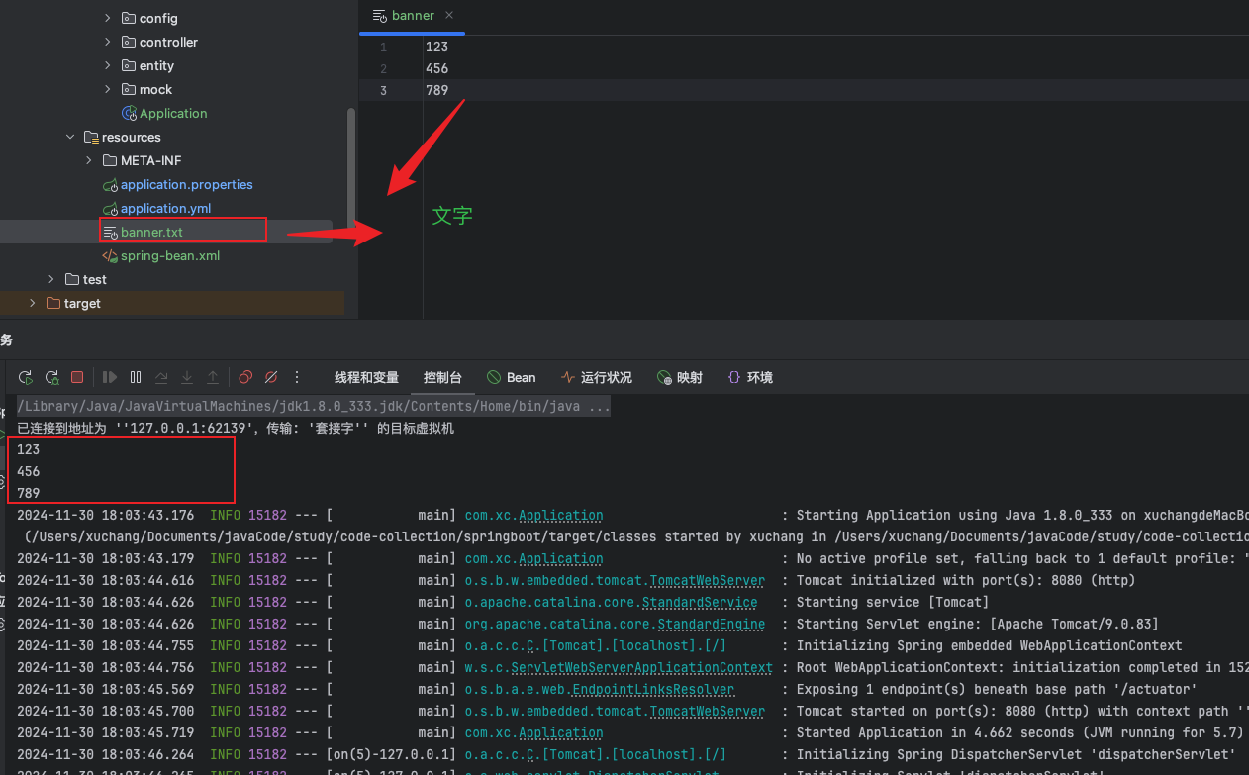Expand the target folder
Viewport: 1249px width, 775px height.
tap(33, 303)
